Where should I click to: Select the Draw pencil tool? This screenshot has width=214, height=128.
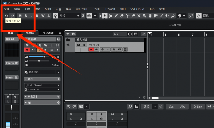[116, 16]
